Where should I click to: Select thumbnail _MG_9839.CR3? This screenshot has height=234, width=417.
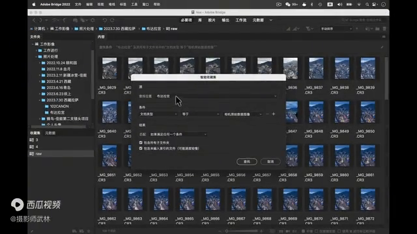pyautogui.click(x=367, y=68)
